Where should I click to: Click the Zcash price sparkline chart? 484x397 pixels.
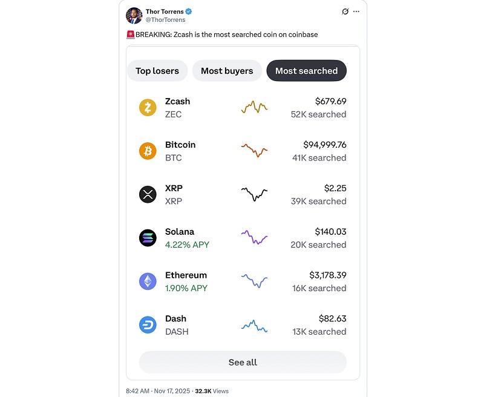[254, 108]
